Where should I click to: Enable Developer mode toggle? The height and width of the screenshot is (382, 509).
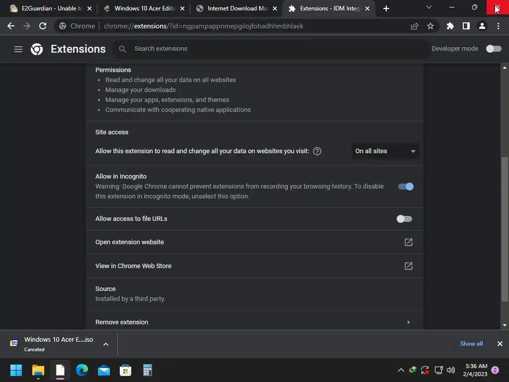(494, 49)
